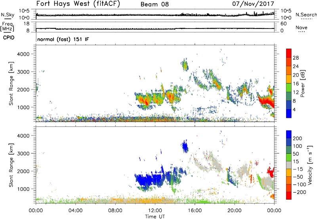Select the '04:00' time tick label
The width and height of the screenshot is (317, 219).
tap(75, 211)
